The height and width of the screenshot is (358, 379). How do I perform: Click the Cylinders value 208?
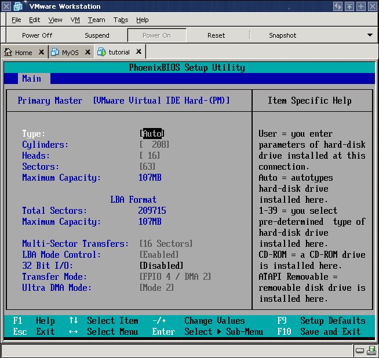(154, 144)
